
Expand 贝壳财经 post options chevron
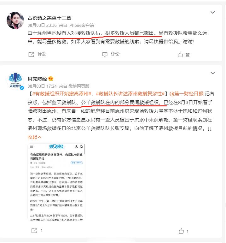pos(213,73)
